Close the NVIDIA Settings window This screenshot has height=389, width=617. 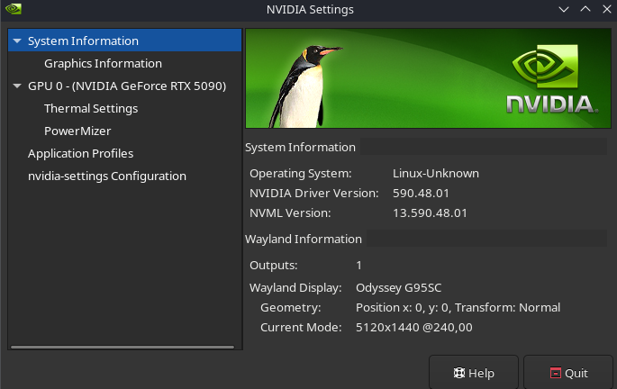click(607, 9)
